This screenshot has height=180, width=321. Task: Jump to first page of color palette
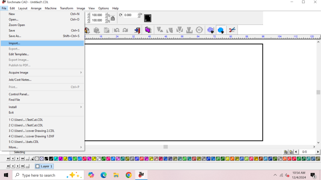coord(8,158)
